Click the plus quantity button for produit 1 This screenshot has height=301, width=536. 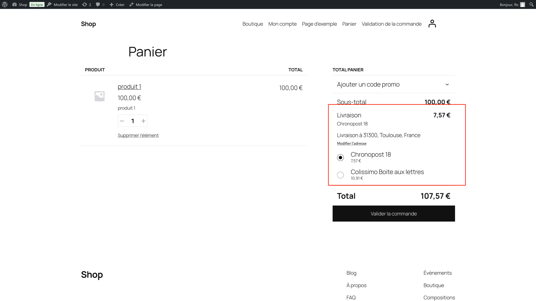point(143,121)
